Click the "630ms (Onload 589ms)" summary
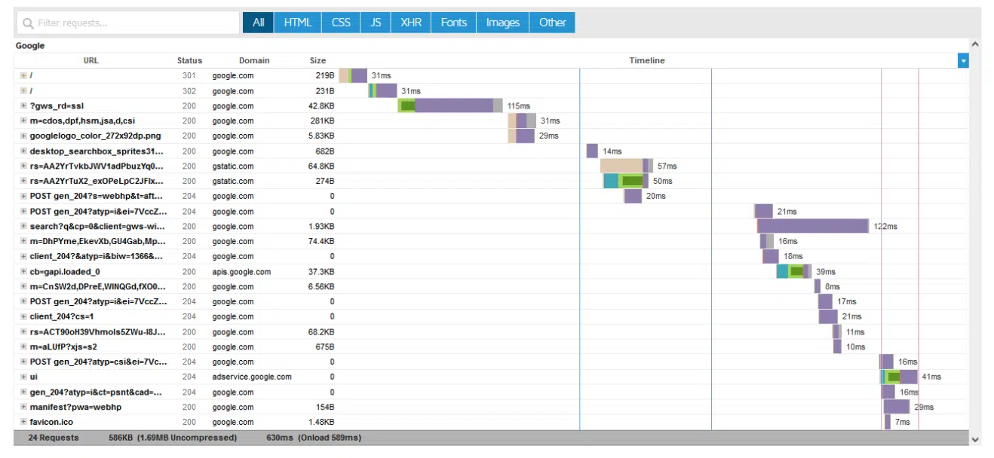 point(314,438)
